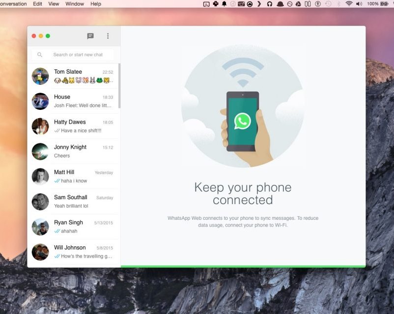This screenshot has height=314, width=394.
Task: Click the "ahahah" message preview
Action: pos(69,231)
